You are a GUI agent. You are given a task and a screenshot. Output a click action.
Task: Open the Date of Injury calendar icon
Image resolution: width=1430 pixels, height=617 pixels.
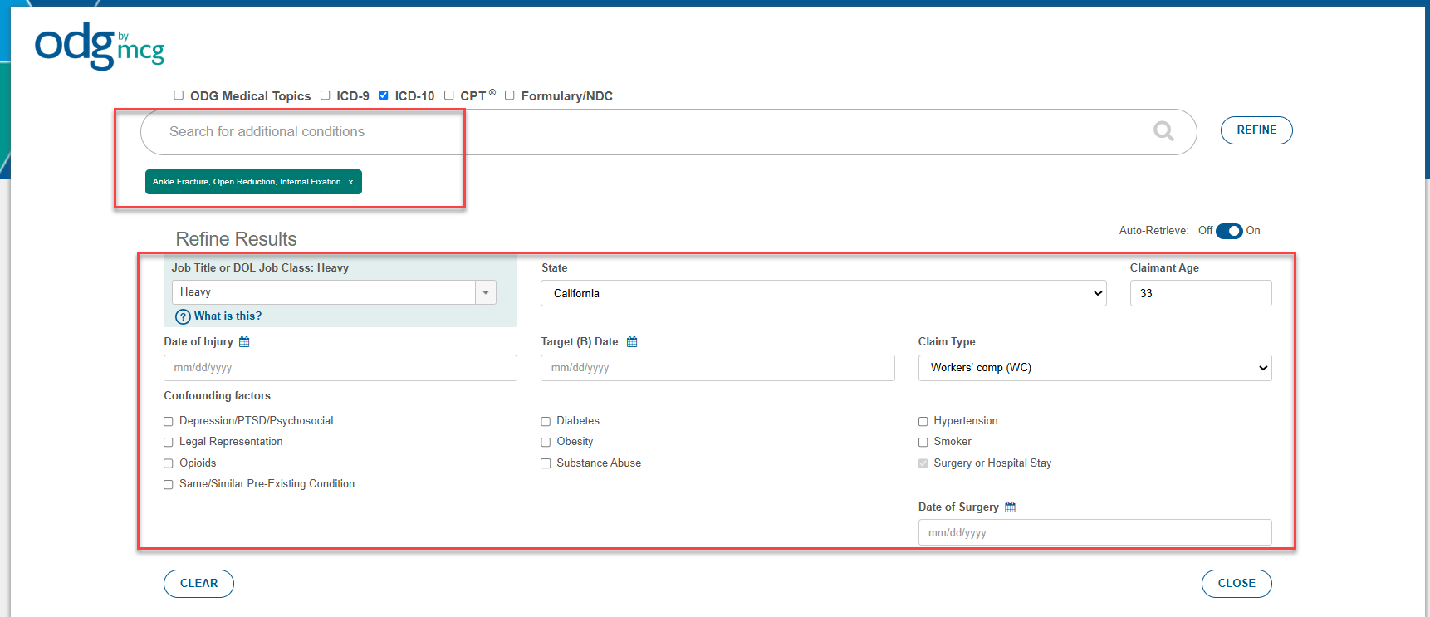point(244,342)
